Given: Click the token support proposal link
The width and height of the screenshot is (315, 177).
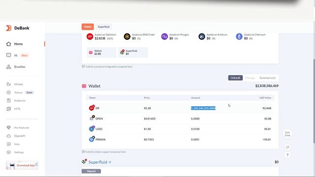Looking at the screenshot, I should (106, 152).
